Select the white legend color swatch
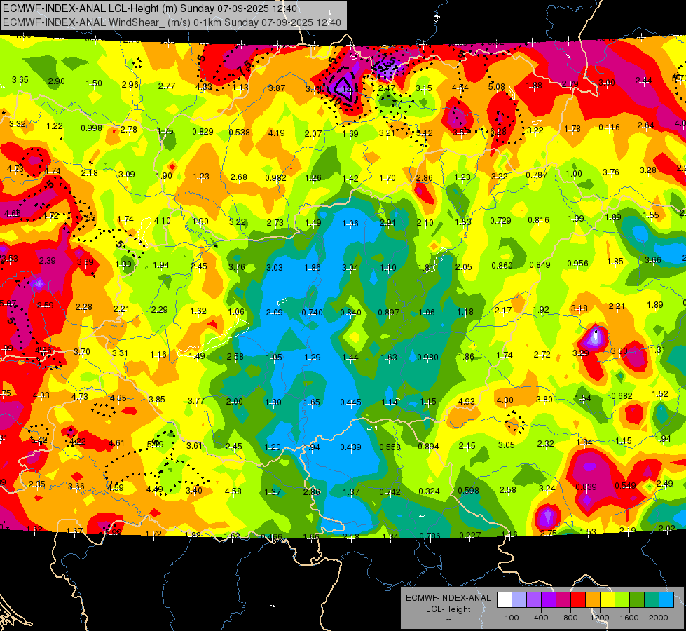 (x=504, y=600)
